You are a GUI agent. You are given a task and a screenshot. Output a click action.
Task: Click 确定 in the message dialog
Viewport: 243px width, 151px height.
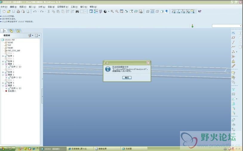tap(127, 78)
